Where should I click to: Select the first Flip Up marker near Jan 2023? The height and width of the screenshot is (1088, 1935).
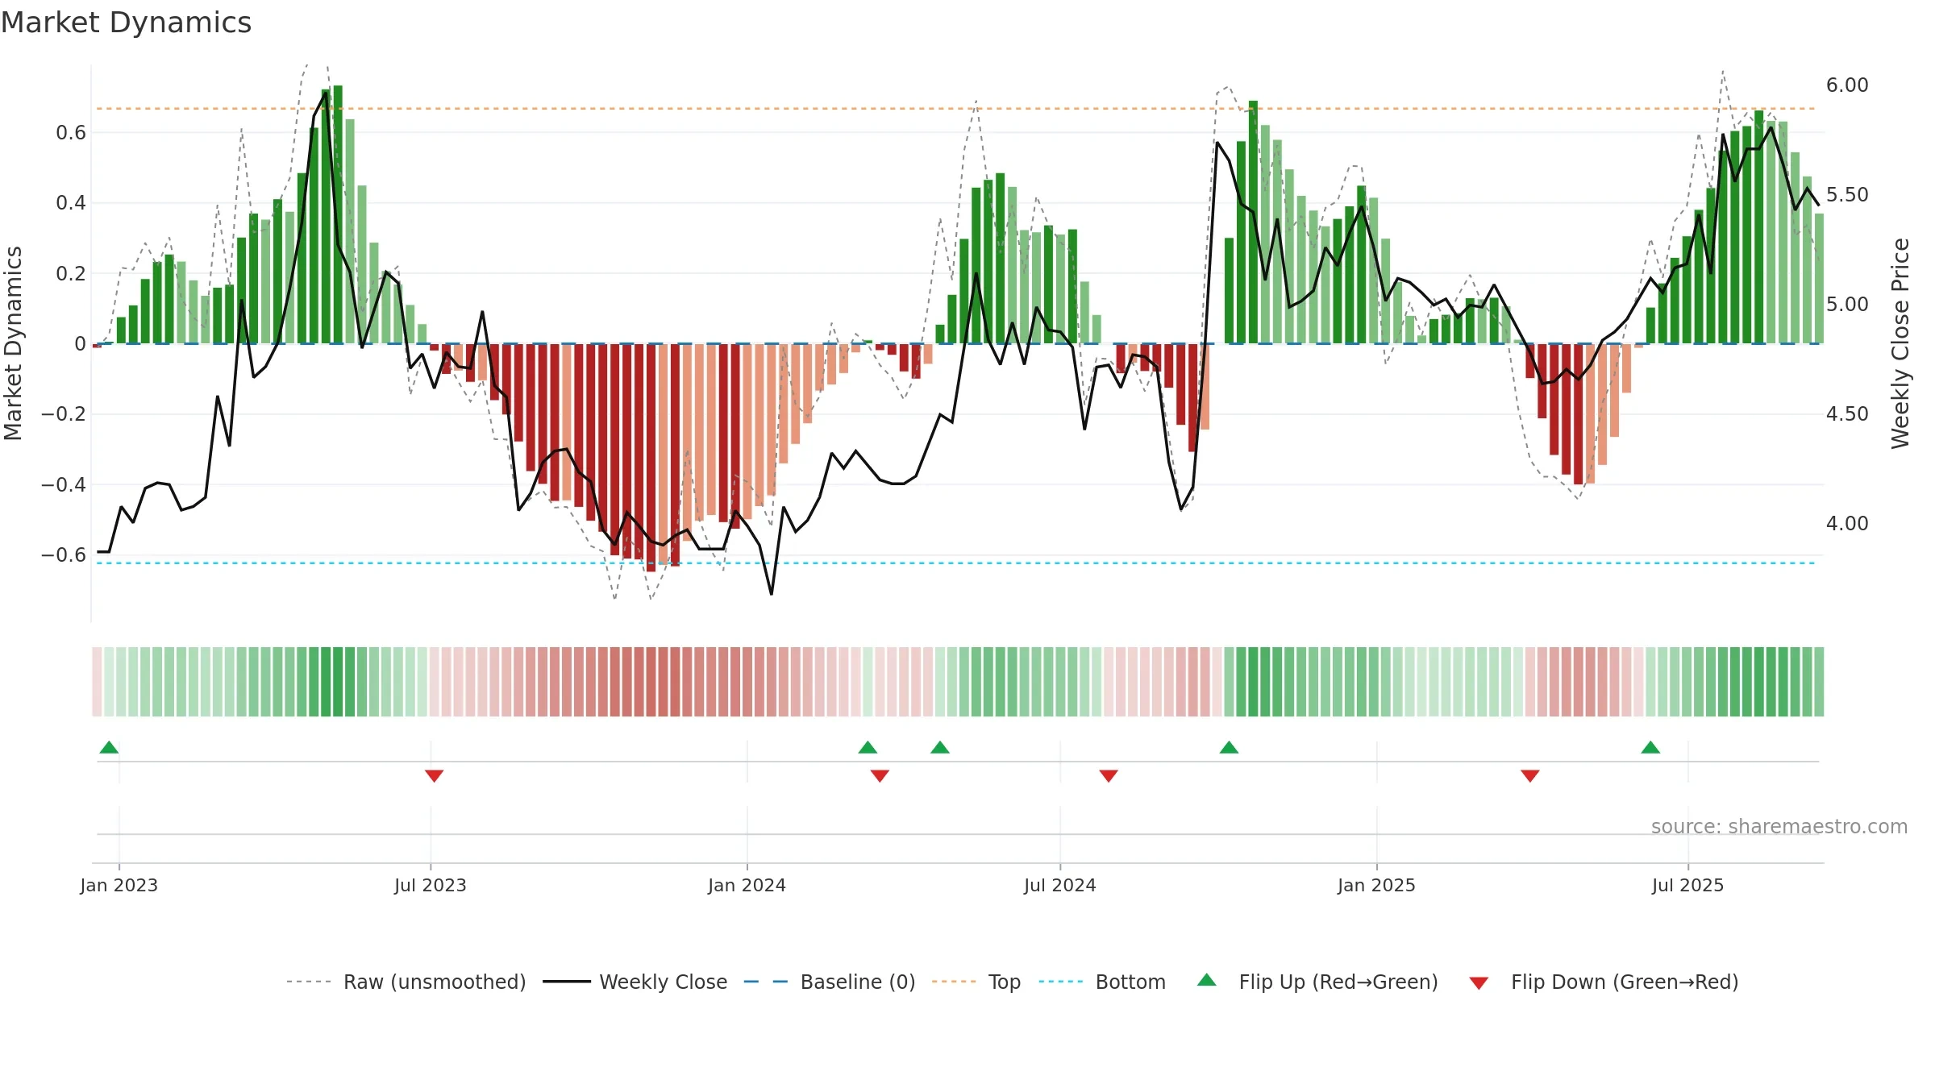[109, 747]
